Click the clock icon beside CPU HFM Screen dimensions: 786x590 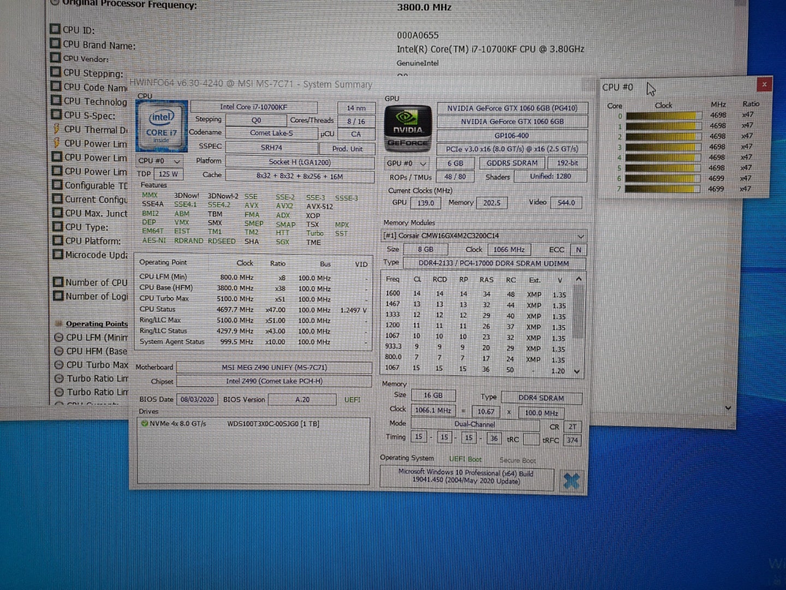click(59, 351)
